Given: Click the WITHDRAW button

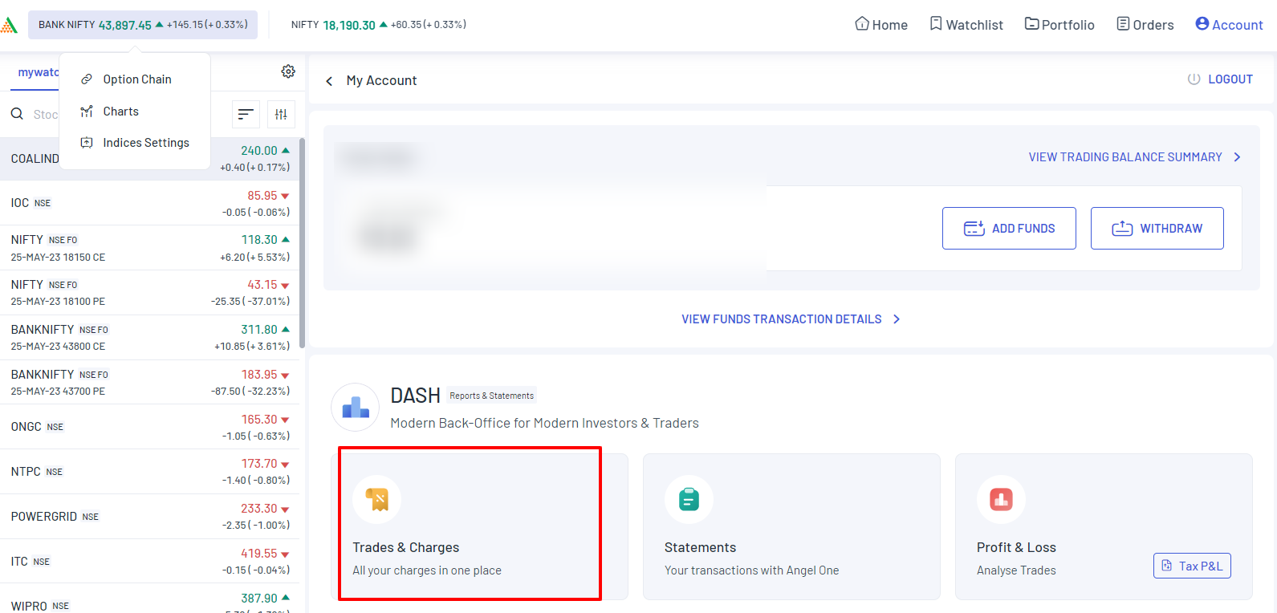Looking at the screenshot, I should click(x=1157, y=229).
